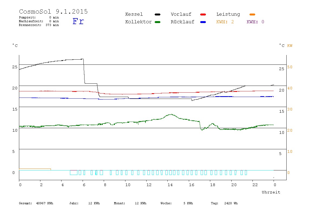This screenshot has width=311, height=220.
Task: Click the "Brennerzeit:" label
Action: 30,25
